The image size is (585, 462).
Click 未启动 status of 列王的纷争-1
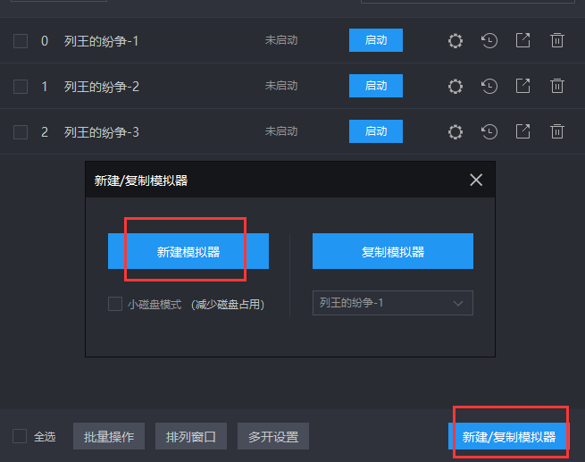click(x=281, y=40)
